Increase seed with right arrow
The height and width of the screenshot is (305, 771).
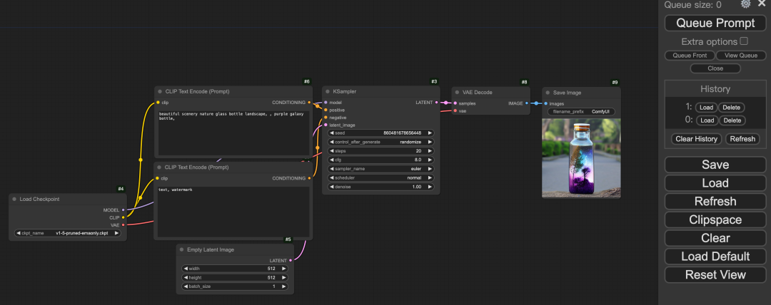430,133
